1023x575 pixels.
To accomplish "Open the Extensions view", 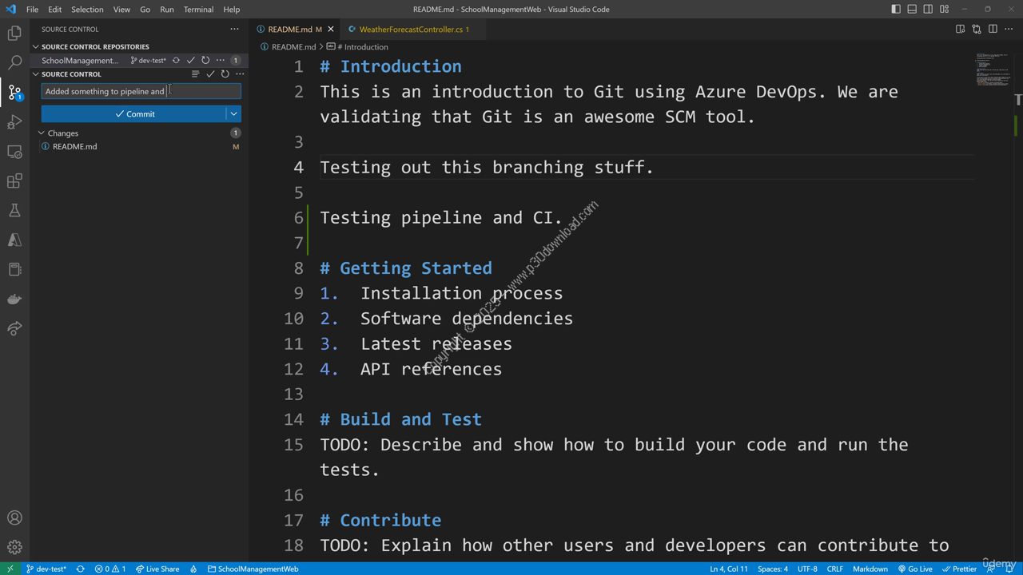I will [14, 180].
